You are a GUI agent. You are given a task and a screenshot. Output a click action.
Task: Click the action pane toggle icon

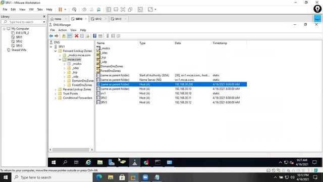coord(100,36)
